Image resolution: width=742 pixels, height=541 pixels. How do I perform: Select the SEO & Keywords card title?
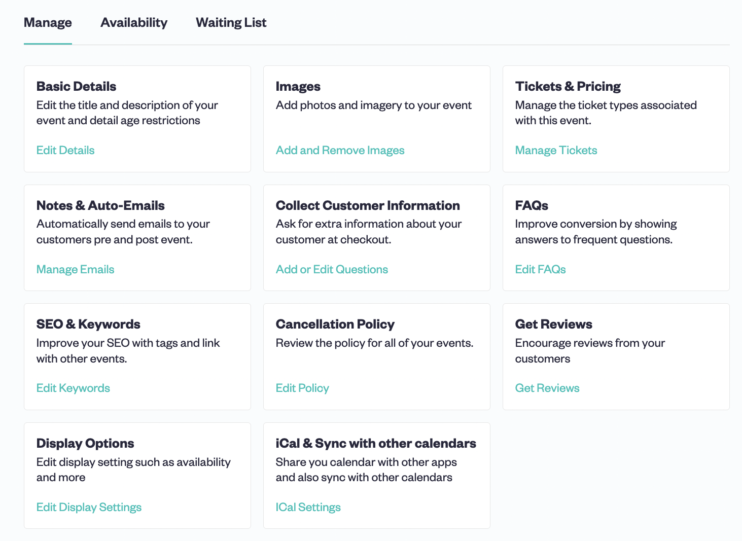[88, 324]
